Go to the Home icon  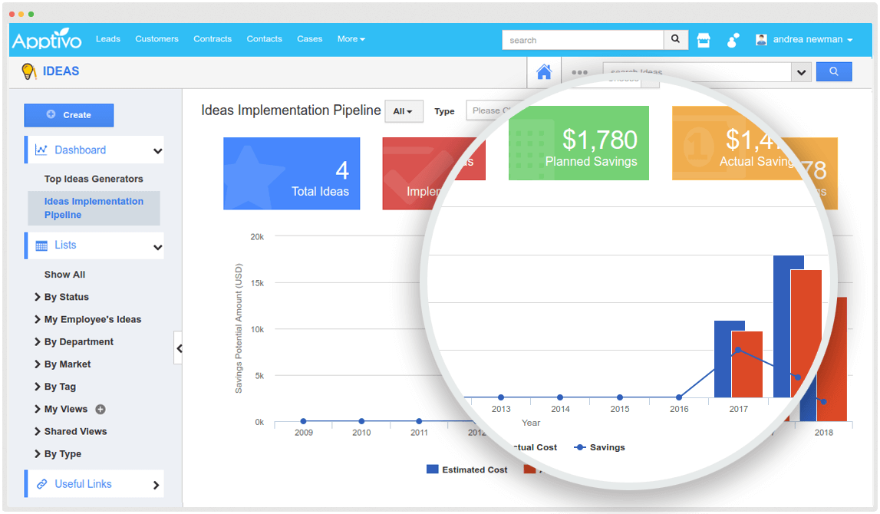tap(544, 71)
